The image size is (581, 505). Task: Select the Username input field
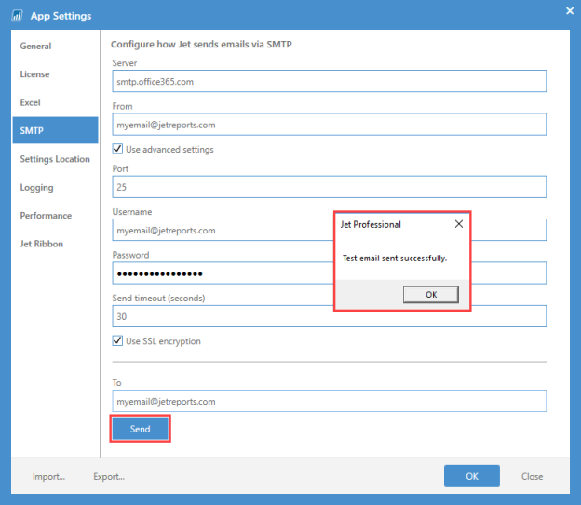[x=223, y=230]
